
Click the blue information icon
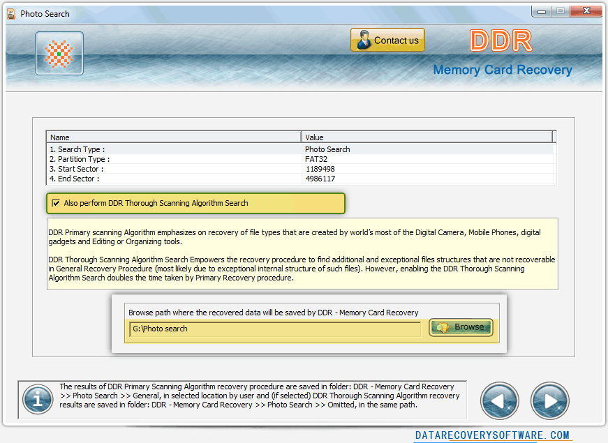click(38, 399)
